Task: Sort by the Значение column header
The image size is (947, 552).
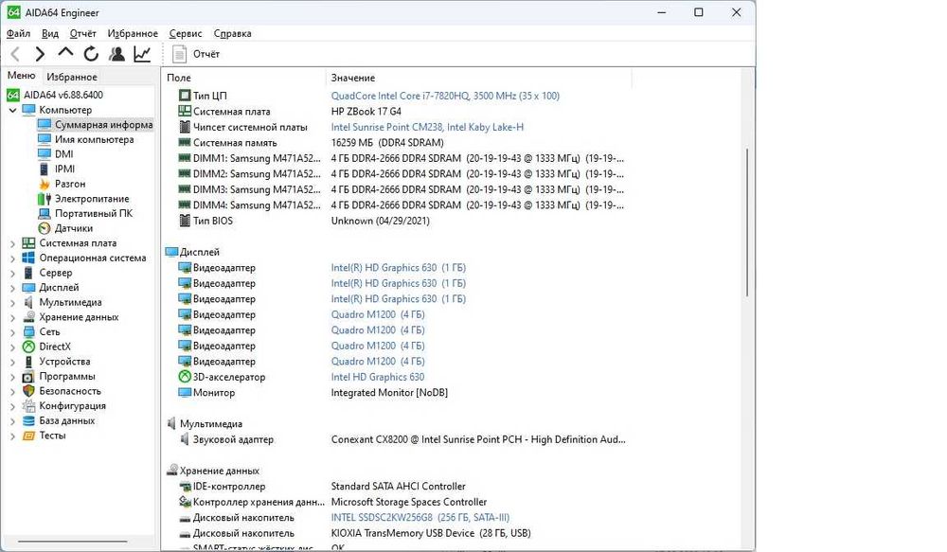Action: point(479,78)
